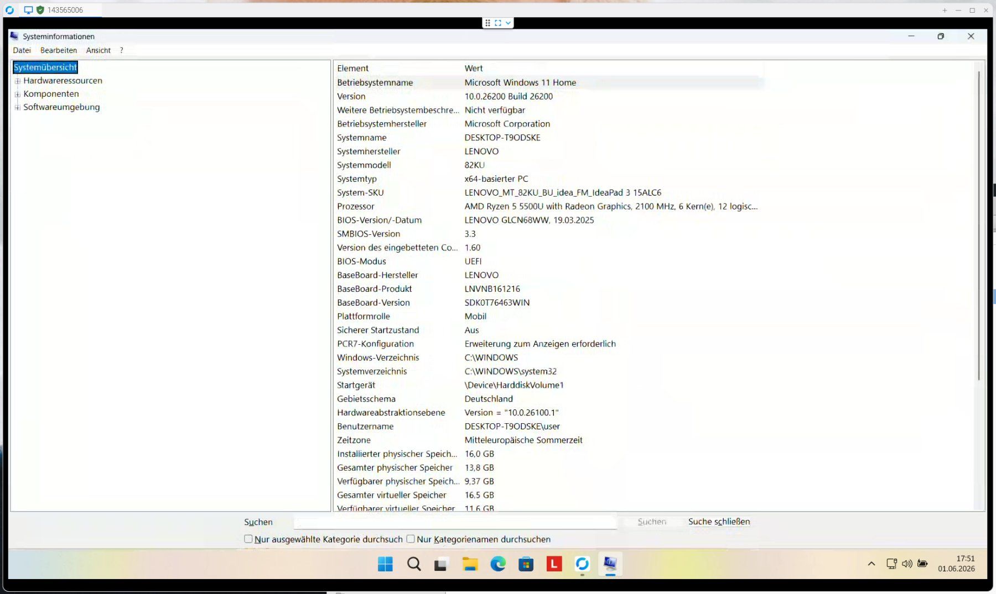Select the Startgerät row
Image resolution: width=996 pixels, height=594 pixels.
click(549, 385)
